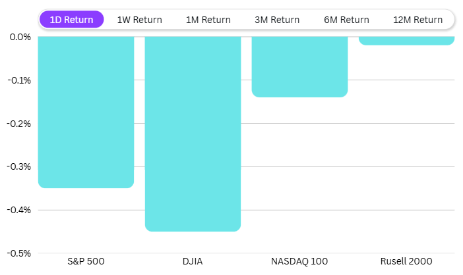
Task: Show the 3M Return view
Action: click(x=277, y=20)
